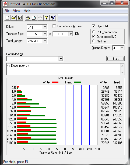The image size is (130, 165).
Task: Click inside the Description text box
Action: (x=63, y=69)
